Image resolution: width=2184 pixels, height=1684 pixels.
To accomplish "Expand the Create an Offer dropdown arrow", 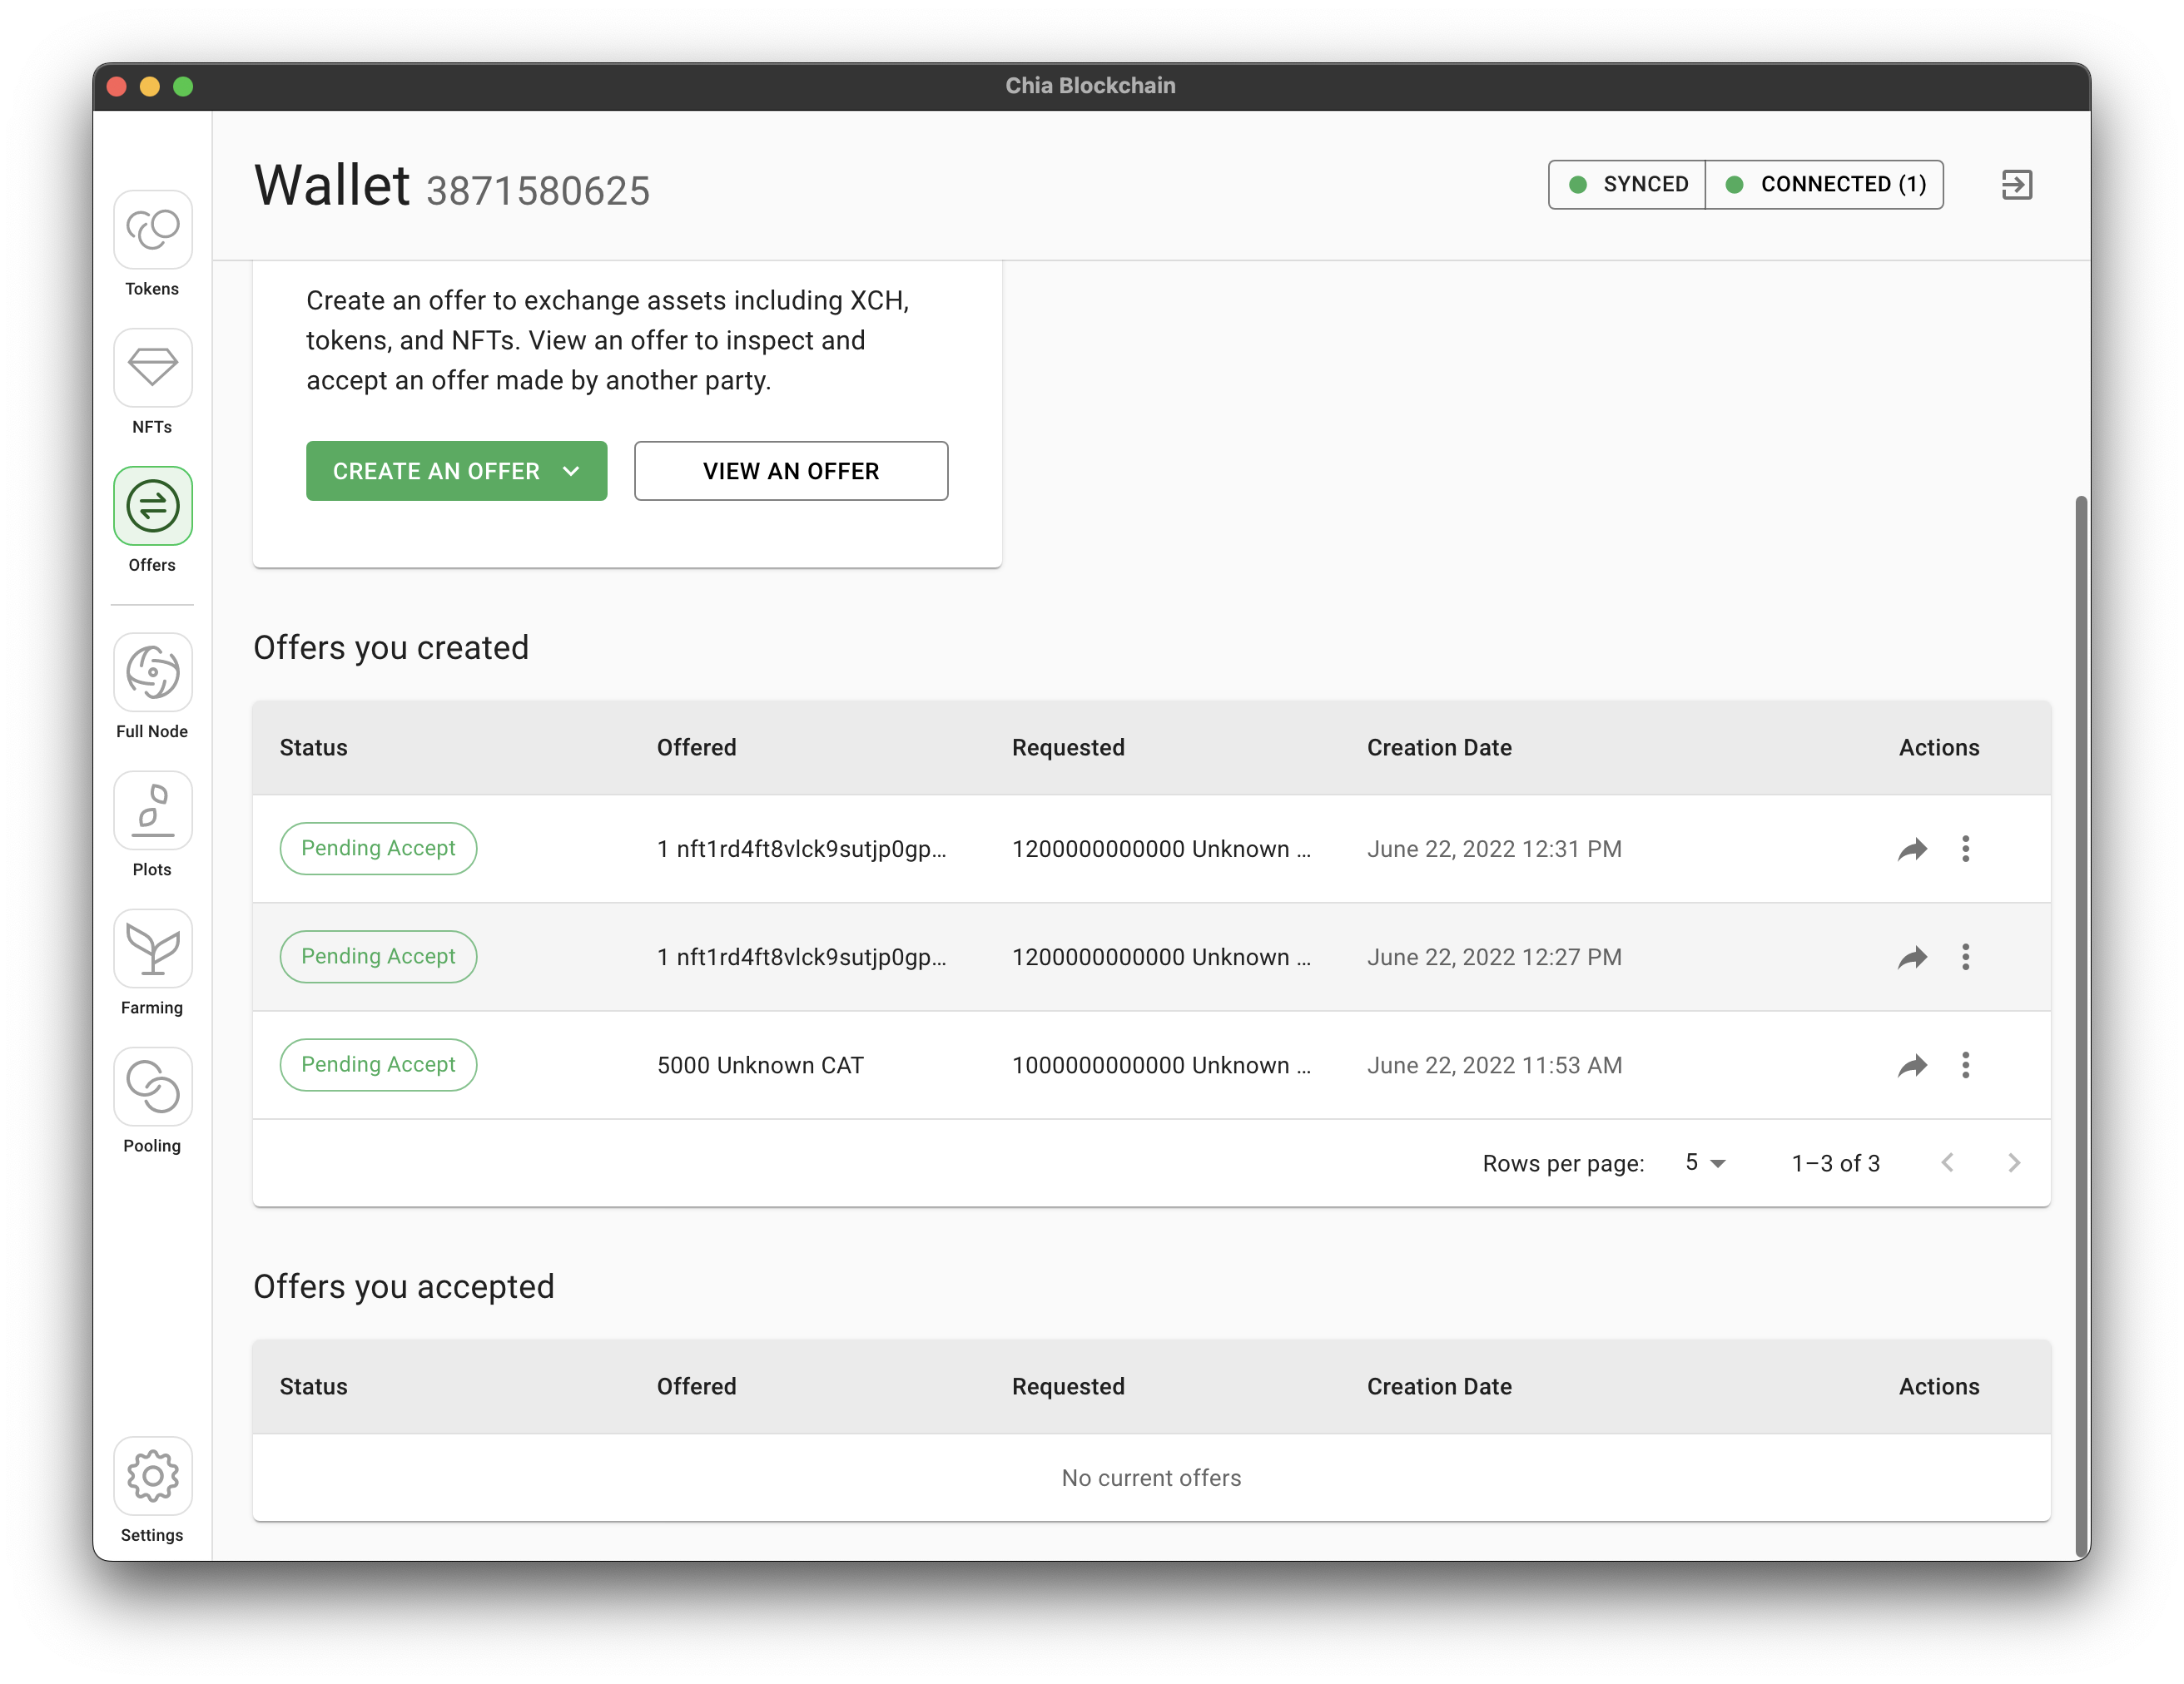I will pos(572,471).
